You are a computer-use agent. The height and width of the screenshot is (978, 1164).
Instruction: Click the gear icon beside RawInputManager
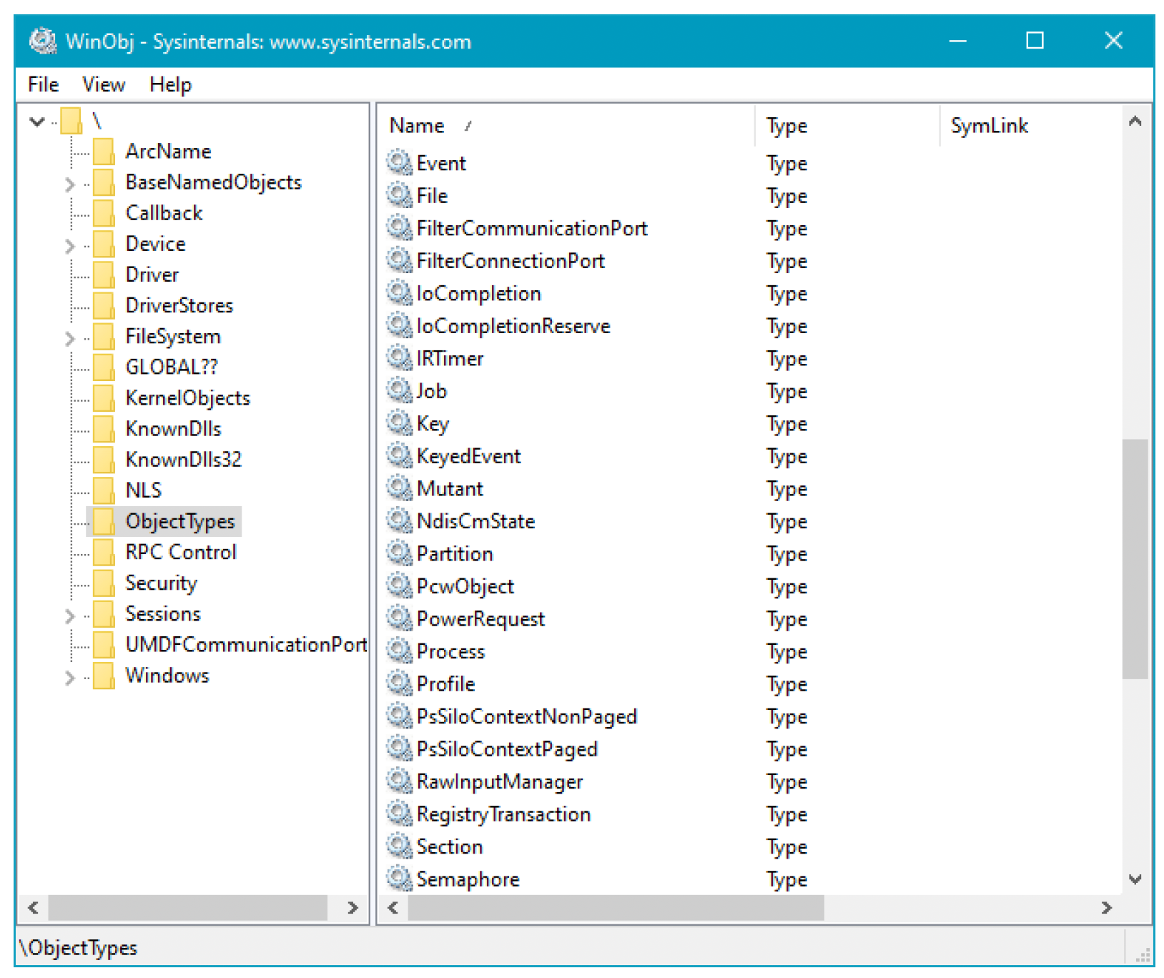point(399,781)
